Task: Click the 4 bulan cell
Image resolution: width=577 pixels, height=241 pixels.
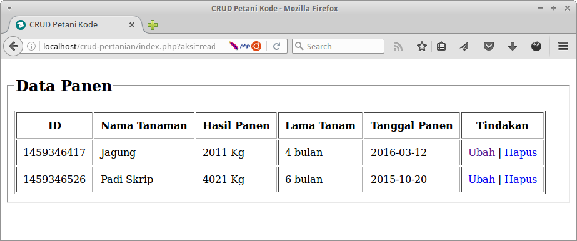Action: pyautogui.click(x=320, y=152)
